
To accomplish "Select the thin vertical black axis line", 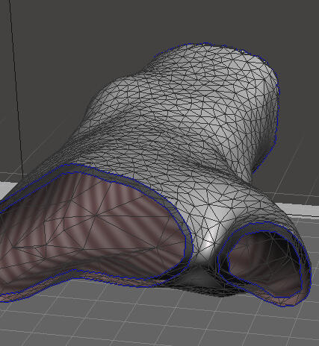I will tap(16, 87).
